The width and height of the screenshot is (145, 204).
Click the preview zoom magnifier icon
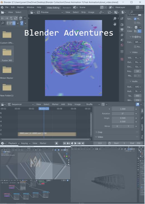point(115,18)
